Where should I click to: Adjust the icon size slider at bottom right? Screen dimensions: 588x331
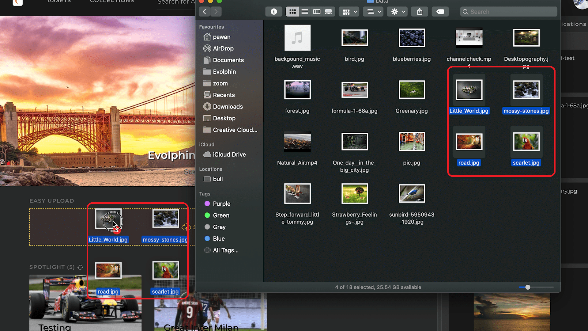(528, 287)
